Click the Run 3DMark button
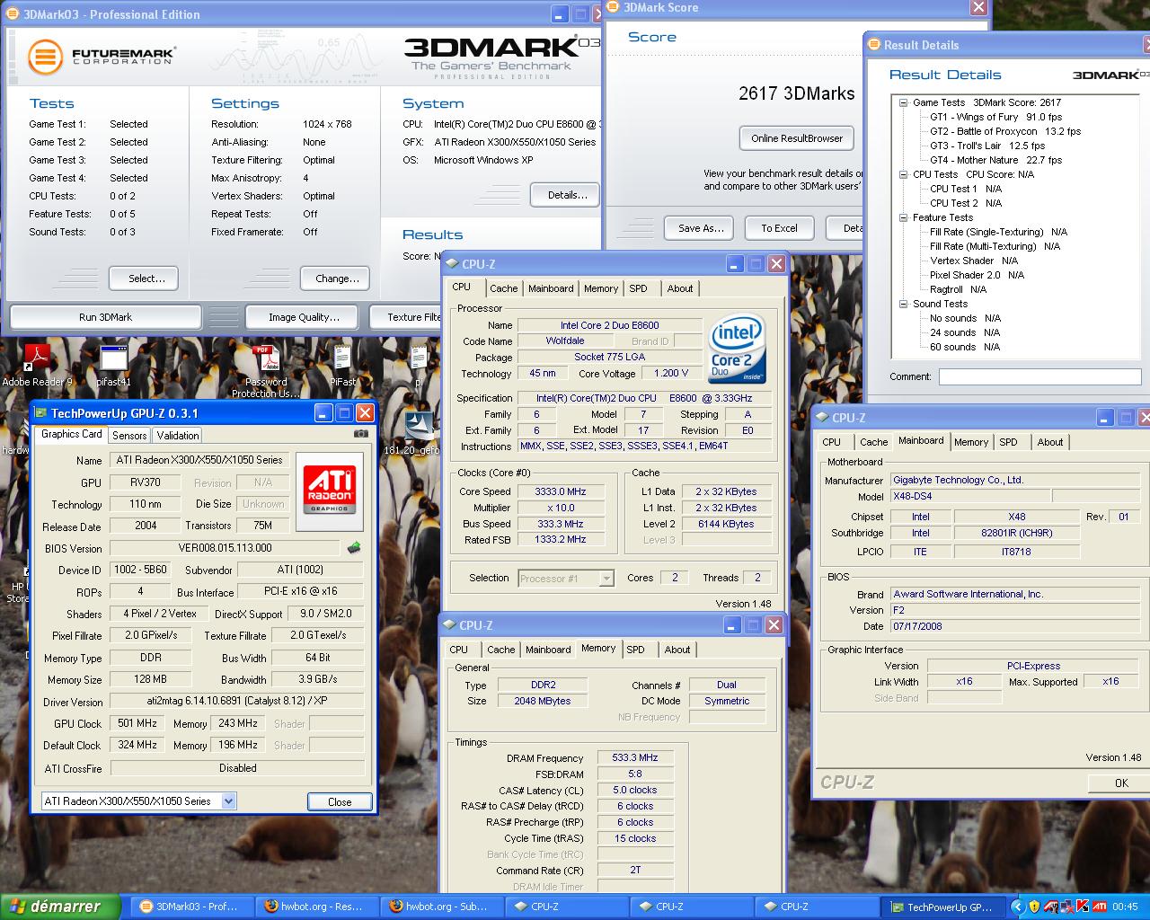Image resolution: width=1150 pixels, height=920 pixels. pos(105,317)
